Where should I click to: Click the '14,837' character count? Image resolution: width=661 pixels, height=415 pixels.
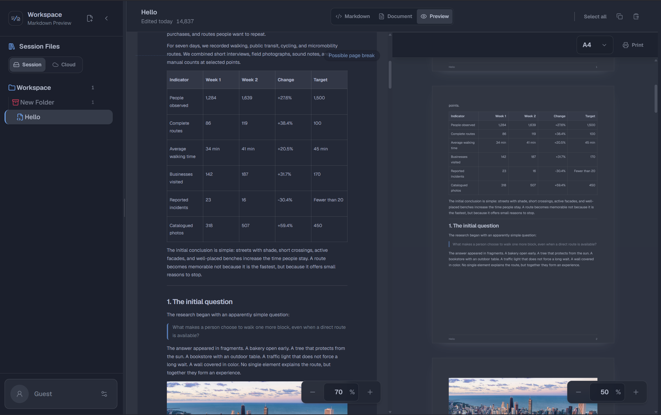(185, 21)
